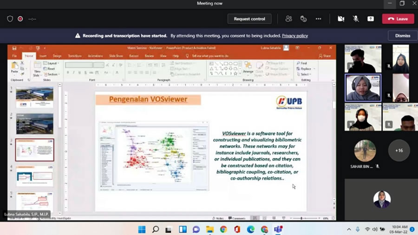The width and height of the screenshot is (418, 235).
Task: Open the More actions ellipsis menu
Action: click(318, 19)
